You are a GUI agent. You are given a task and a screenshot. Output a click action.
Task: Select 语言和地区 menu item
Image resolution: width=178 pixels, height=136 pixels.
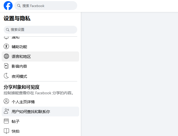(40, 57)
